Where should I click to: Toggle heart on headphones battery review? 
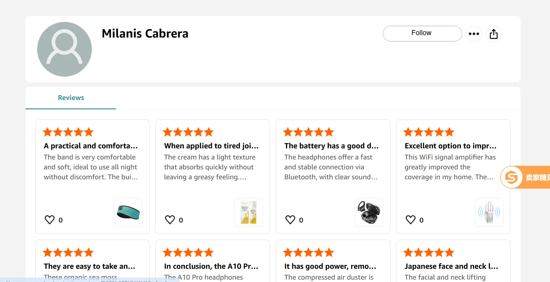pos(290,220)
